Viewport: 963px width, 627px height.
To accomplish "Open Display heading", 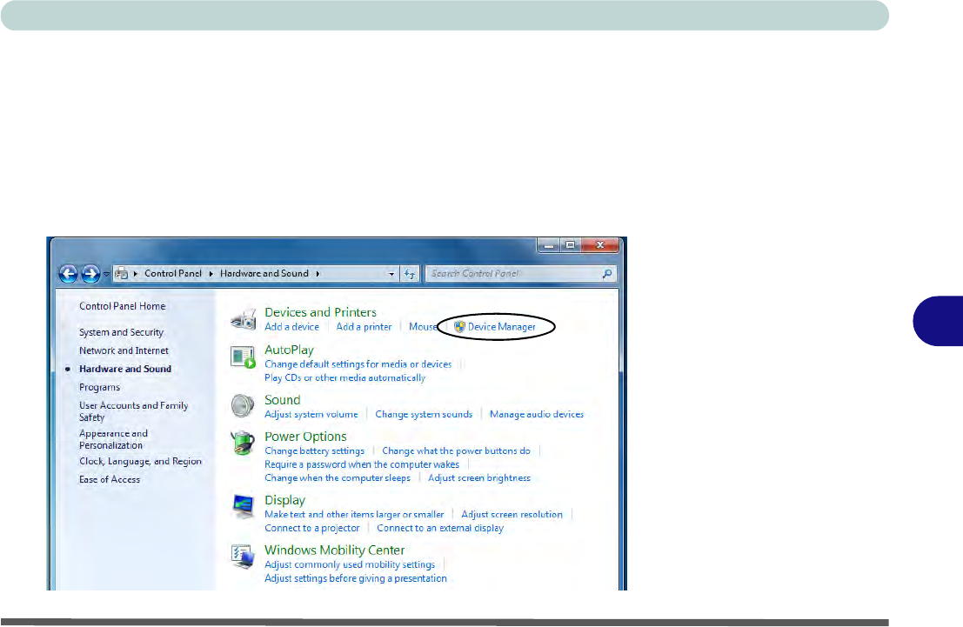I will [284, 500].
